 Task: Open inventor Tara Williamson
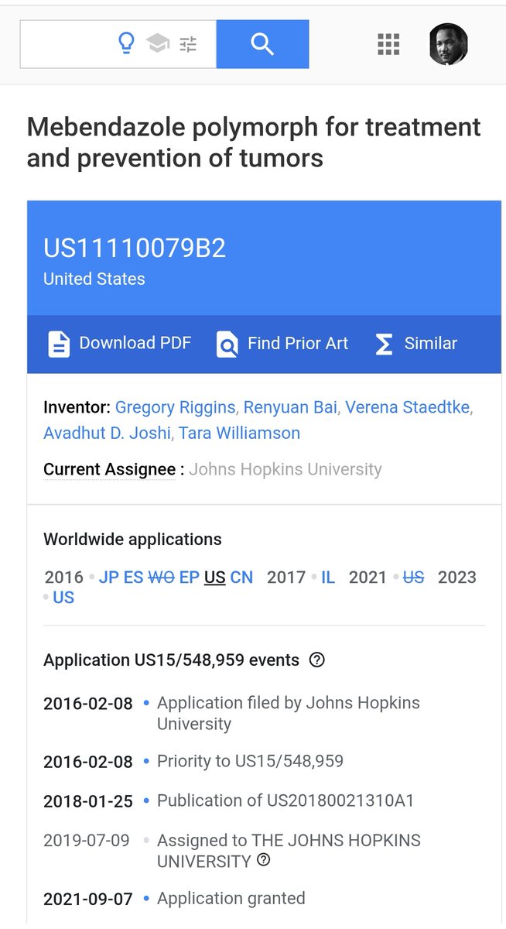pyautogui.click(x=239, y=433)
